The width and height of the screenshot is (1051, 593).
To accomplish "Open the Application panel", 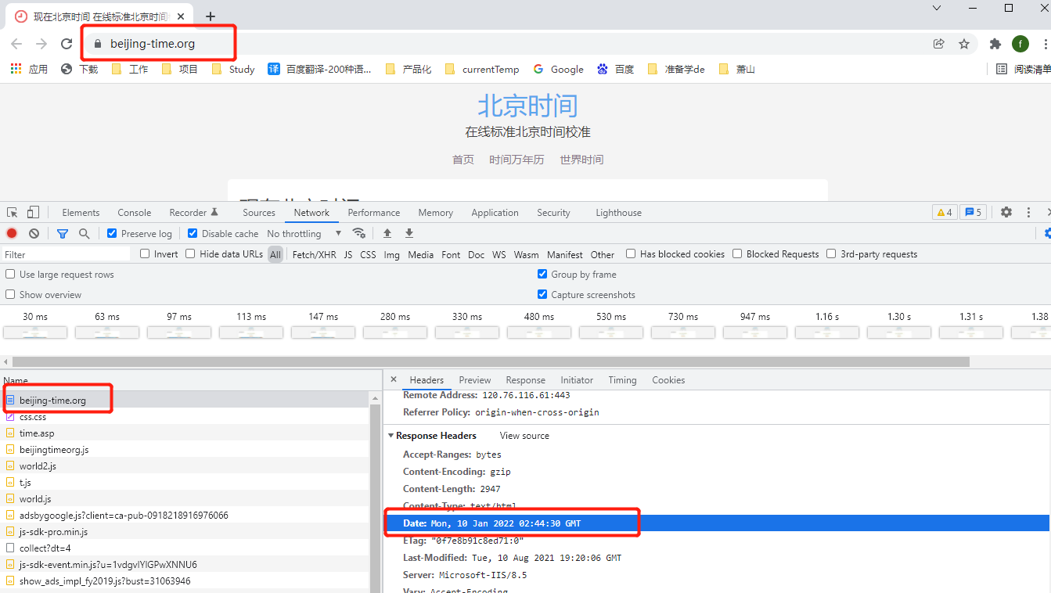I will tap(495, 212).
